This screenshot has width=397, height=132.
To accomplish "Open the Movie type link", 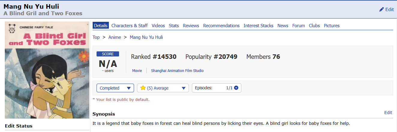I will 137,71.
